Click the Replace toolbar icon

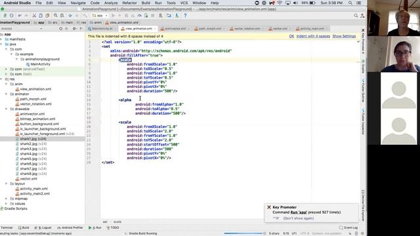tap(62, 16)
